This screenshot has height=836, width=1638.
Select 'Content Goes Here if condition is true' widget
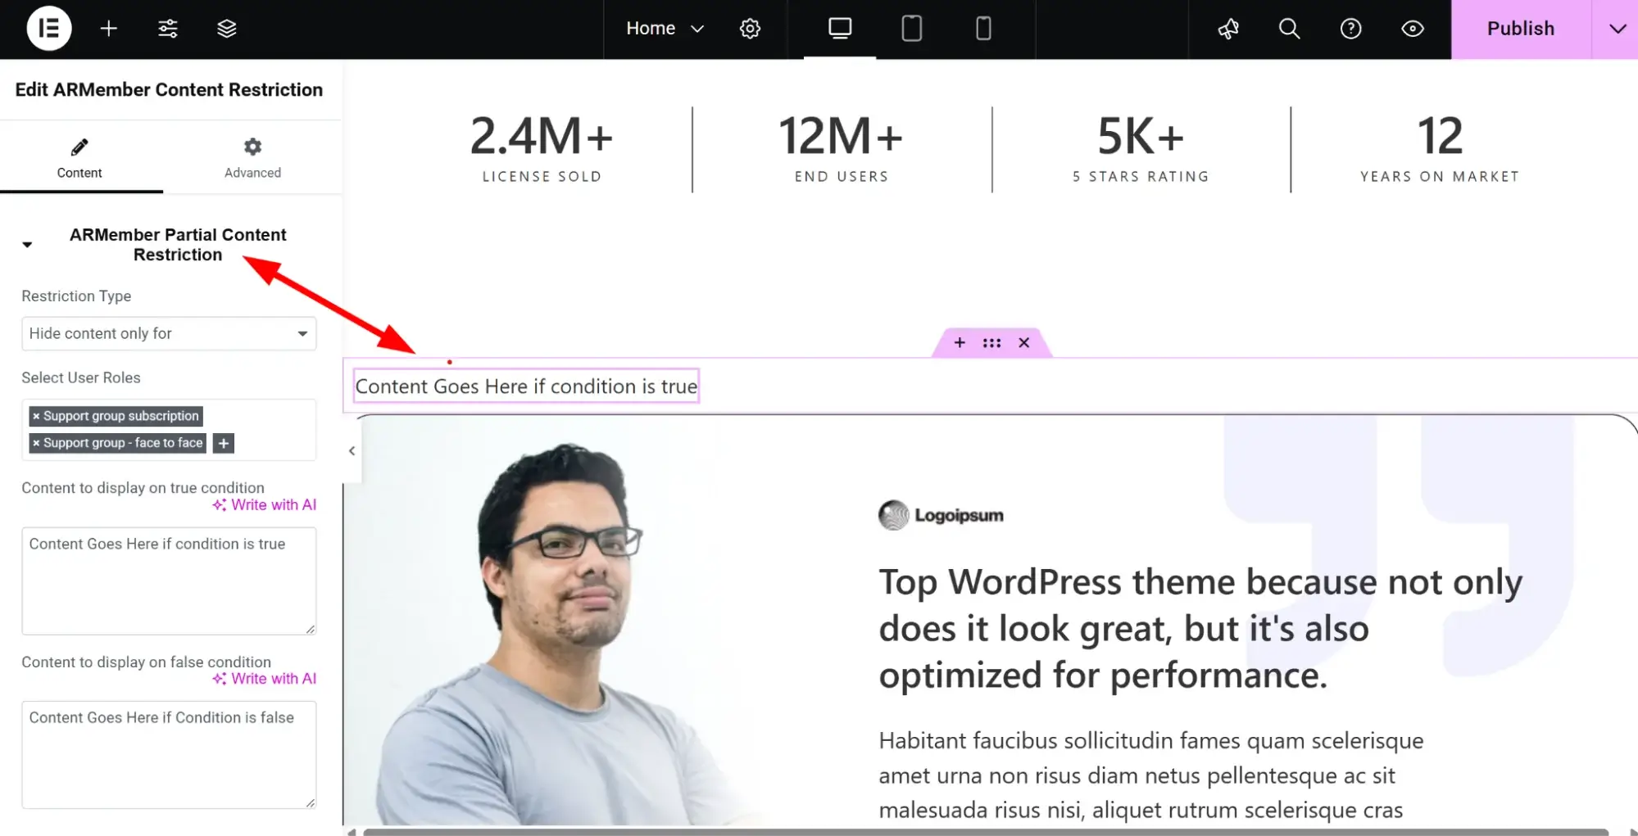pos(526,386)
